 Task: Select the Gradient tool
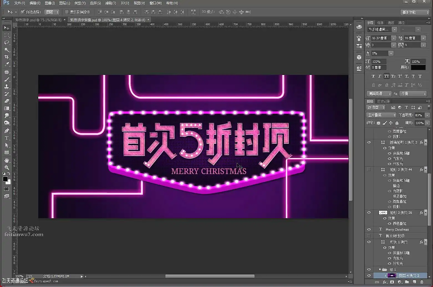7,108
